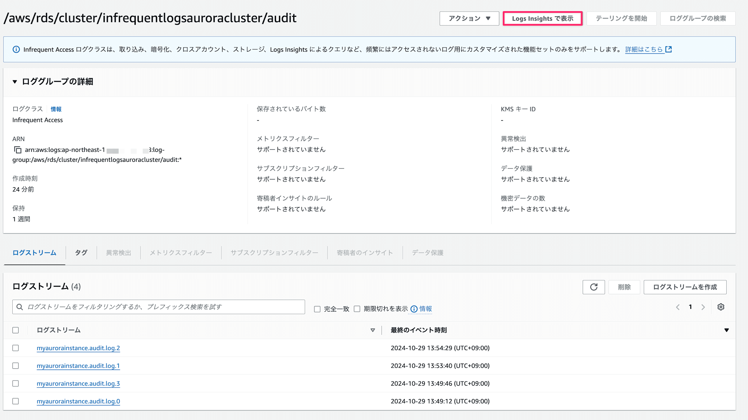Click the info circle icon in the banner
This screenshot has height=420, width=748.
tap(16, 49)
